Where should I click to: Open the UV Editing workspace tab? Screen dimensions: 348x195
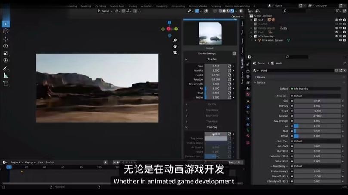coord(100,6)
